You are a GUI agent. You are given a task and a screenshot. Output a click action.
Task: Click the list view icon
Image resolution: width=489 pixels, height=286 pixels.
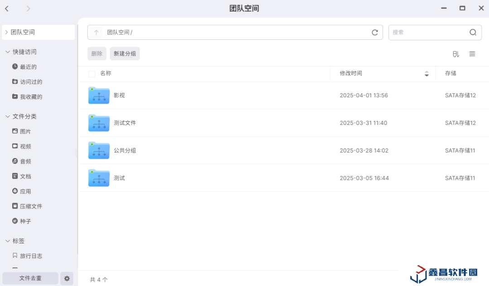tap(472, 54)
